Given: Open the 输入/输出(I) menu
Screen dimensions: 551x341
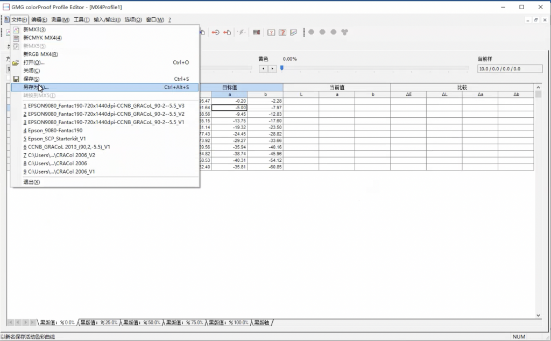Looking at the screenshot, I should click(107, 20).
